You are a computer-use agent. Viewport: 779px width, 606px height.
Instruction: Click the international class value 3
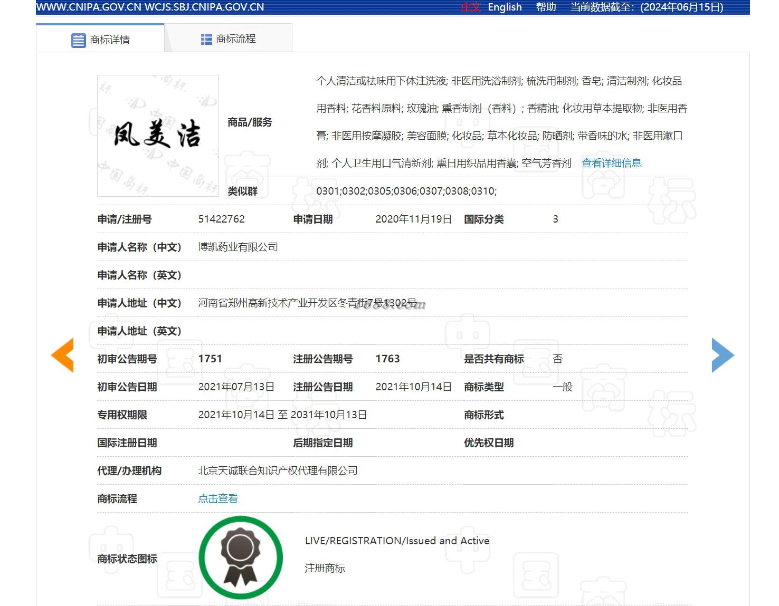tap(555, 219)
